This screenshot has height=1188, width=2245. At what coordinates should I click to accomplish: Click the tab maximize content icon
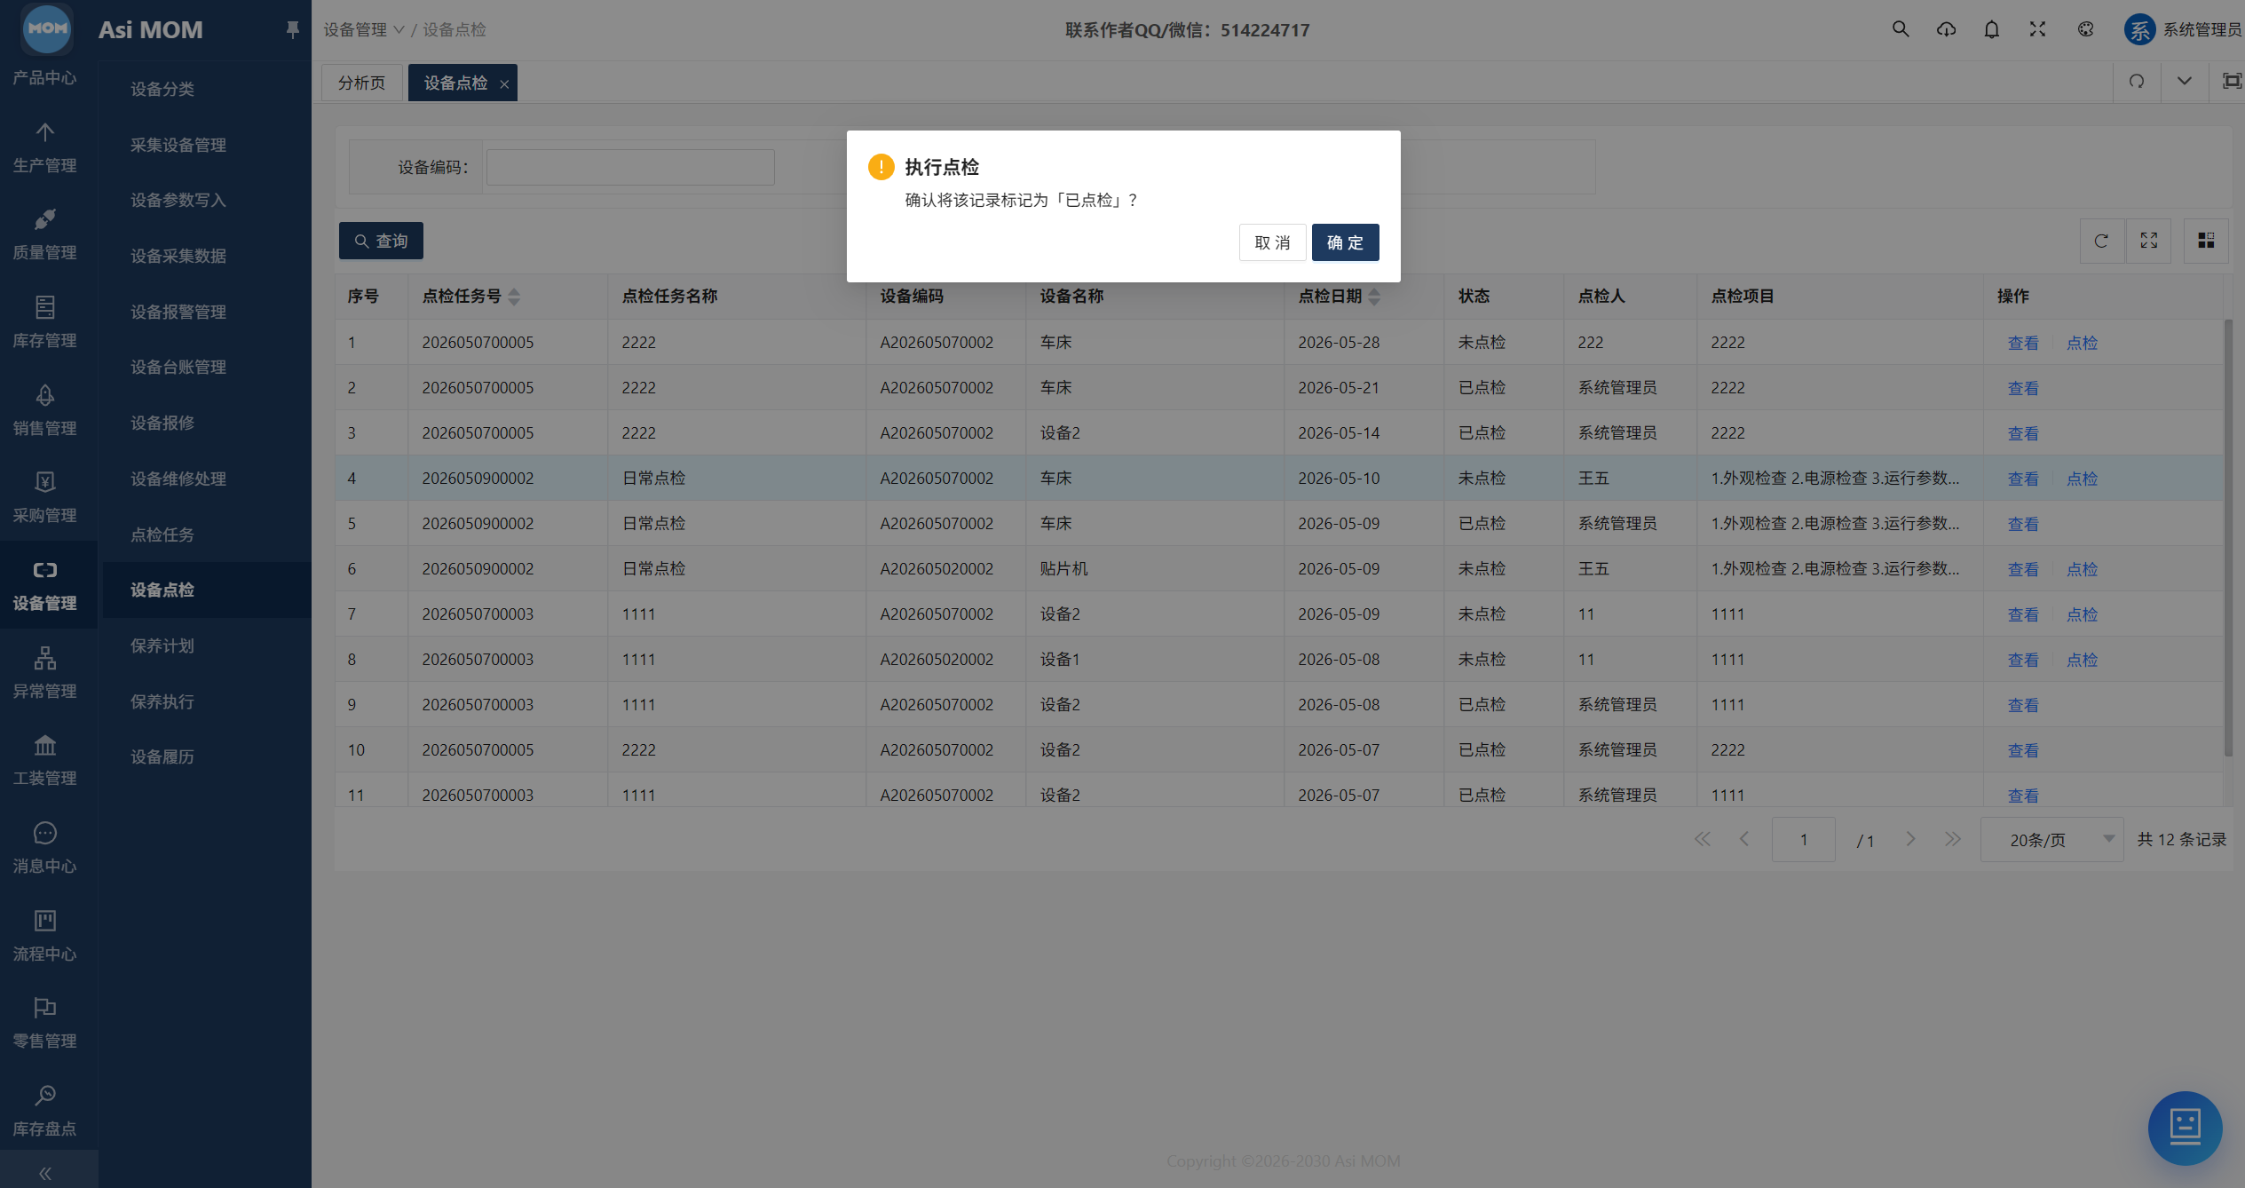pyautogui.click(x=2231, y=82)
